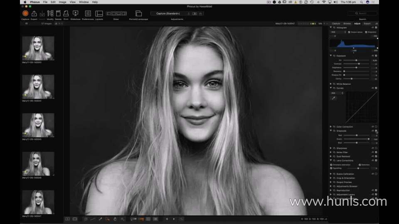Open the Help menu

tap(95, 2)
